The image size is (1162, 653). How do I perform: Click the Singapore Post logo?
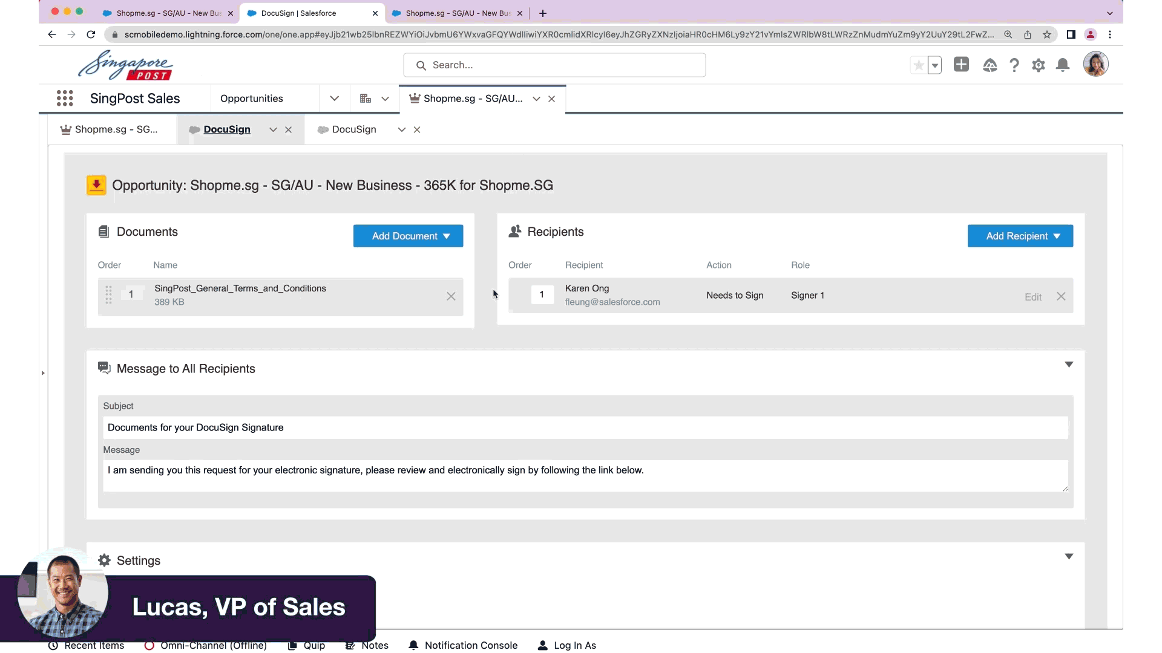(125, 65)
